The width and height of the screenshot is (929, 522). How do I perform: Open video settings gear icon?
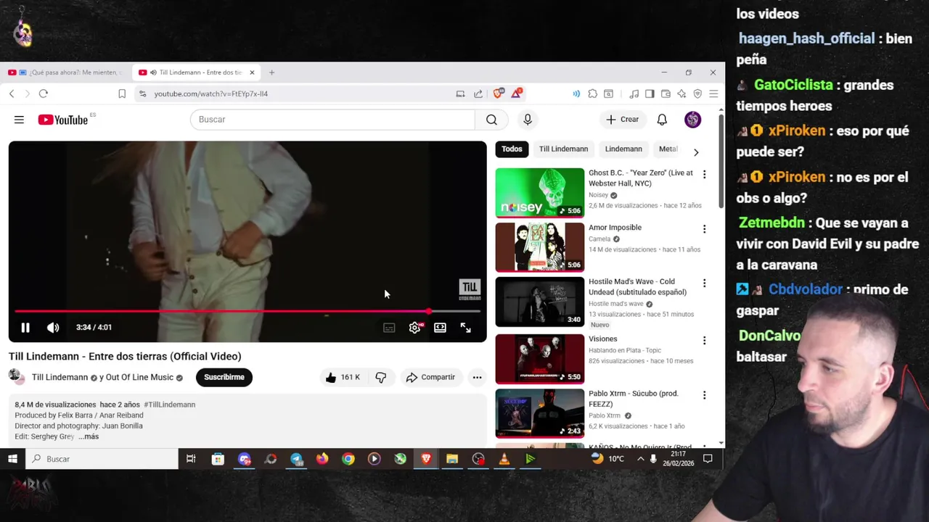point(414,328)
